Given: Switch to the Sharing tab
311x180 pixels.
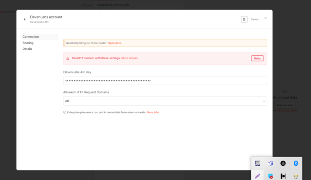Looking at the screenshot, I should [28, 43].
